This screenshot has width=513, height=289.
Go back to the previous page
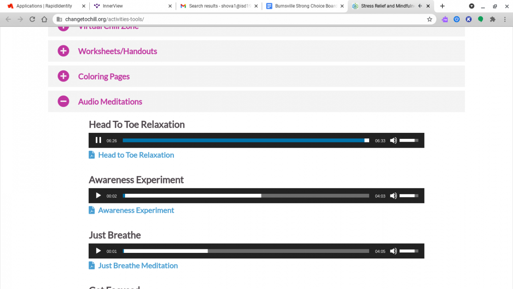8,19
